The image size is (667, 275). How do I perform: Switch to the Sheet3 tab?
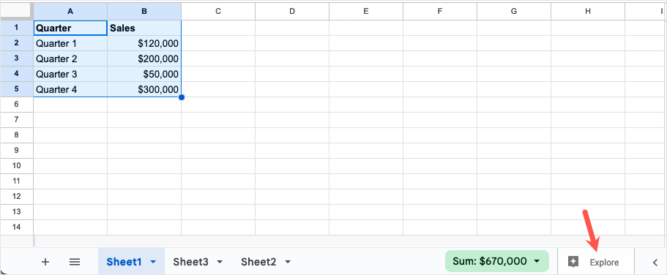pyautogui.click(x=190, y=262)
